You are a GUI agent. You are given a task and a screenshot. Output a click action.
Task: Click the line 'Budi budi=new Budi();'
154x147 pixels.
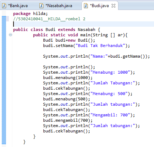coord(69,40)
